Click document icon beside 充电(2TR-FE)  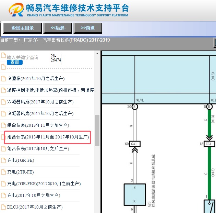pos(3,172)
